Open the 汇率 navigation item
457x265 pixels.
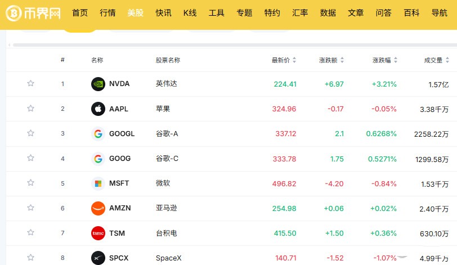pyautogui.click(x=300, y=13)
